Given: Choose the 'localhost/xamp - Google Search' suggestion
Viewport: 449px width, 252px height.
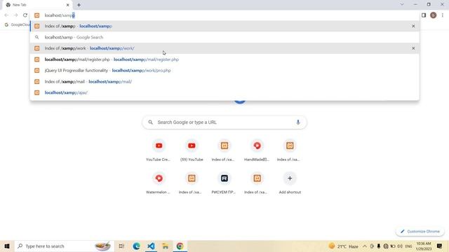Looking at the screenshot, I should [x=224, y=37].
